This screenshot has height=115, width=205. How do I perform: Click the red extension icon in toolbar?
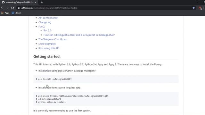click(x=200, y=8)
